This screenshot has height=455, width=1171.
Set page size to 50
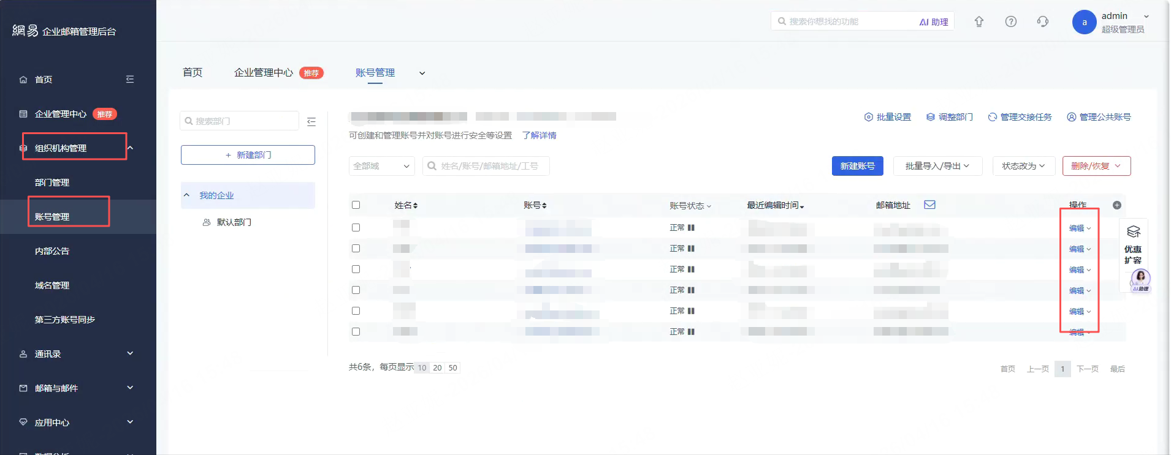pos(452,368)
